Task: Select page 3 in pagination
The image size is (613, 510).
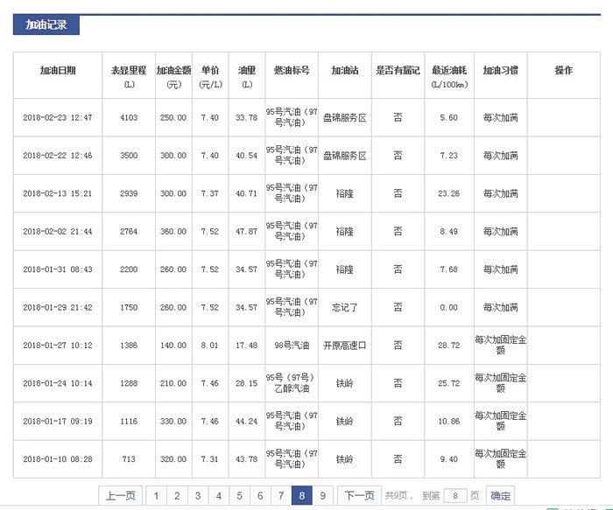Action: coord(198,496)
